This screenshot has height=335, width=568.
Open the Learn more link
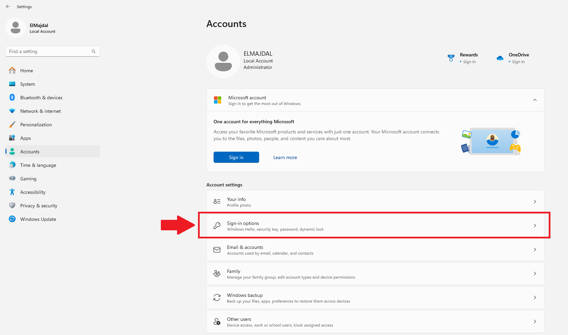285,157
